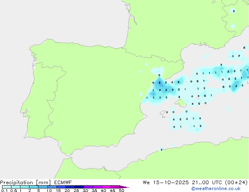249x192 pixels.
Task: Pick the 30–35 mm purple legend swatch
Action: click(88, 187)
